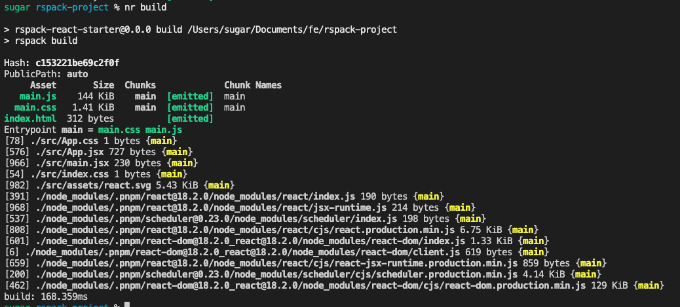Click the react-dom/index.js 1.33 KiB line

276,241
